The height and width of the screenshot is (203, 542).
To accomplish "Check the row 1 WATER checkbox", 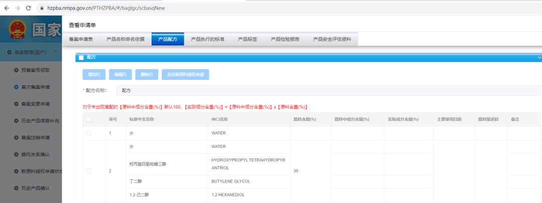I will (88, 133).
